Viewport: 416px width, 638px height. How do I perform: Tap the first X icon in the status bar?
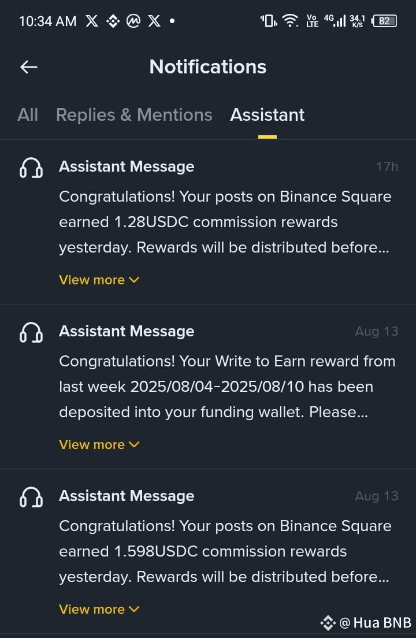pyautogui.click(x=92, y=21)
